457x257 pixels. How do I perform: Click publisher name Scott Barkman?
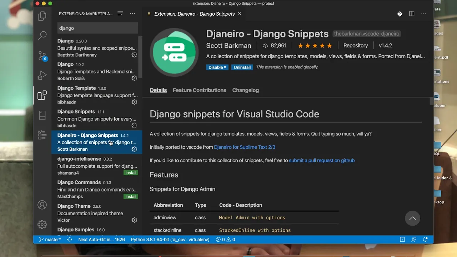coord(228,46)
